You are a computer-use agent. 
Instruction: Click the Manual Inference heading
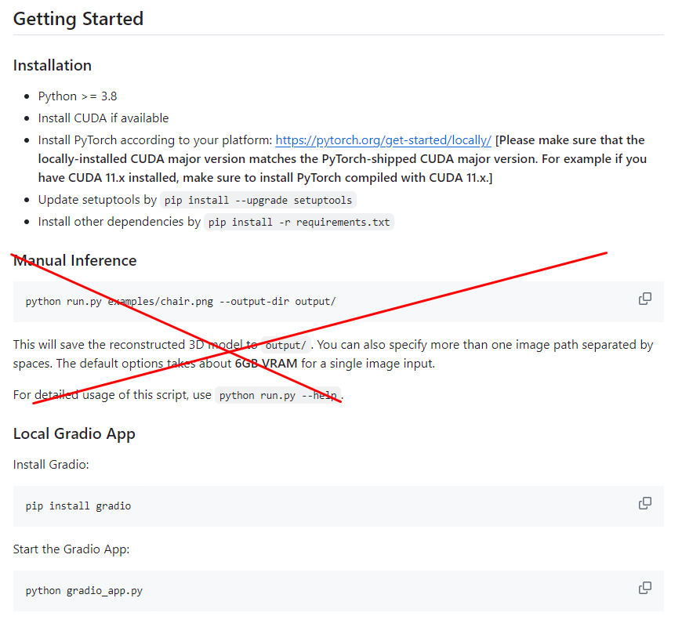[x=75, y=260]
